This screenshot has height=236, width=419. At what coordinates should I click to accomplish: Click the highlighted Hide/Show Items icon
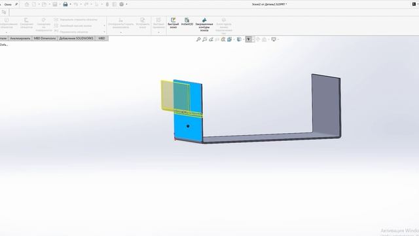coord(249,39)
